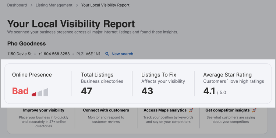Click the 4.1 average star rating
Viewport: 276px width, 138px height.
pos(209,91)
